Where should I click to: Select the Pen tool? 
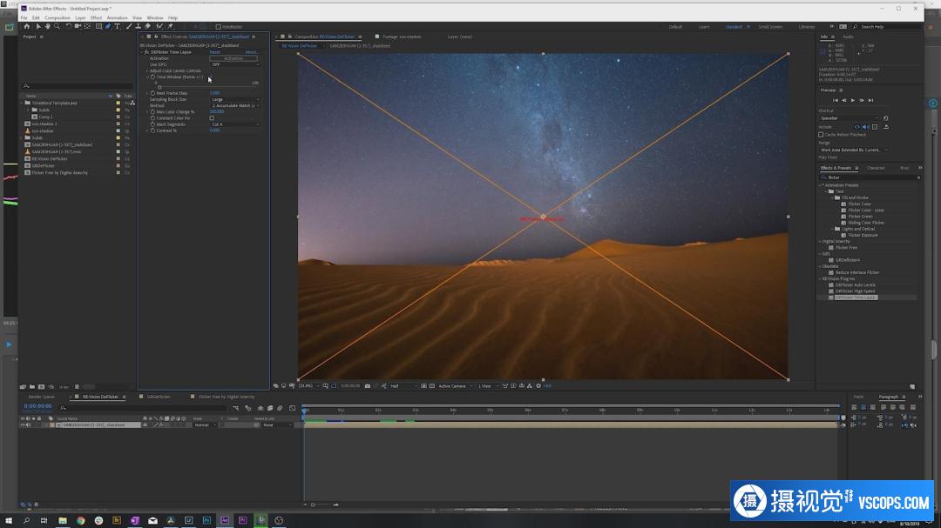click(108, 26)
